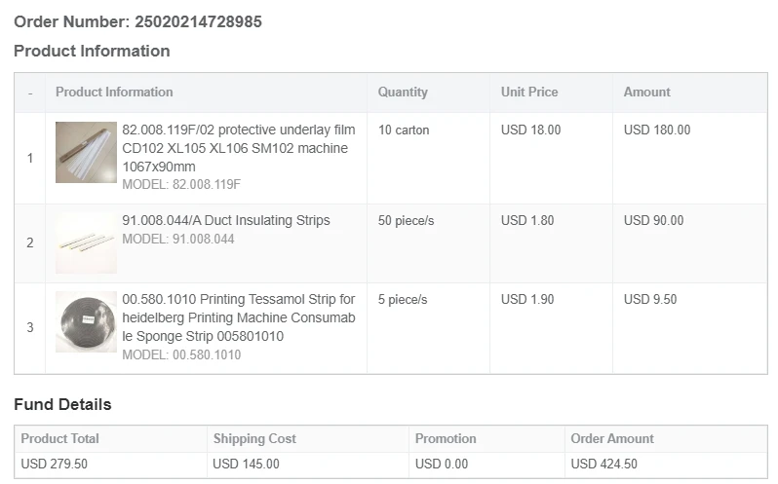Click the Unit Price column header

click(529, 92)
